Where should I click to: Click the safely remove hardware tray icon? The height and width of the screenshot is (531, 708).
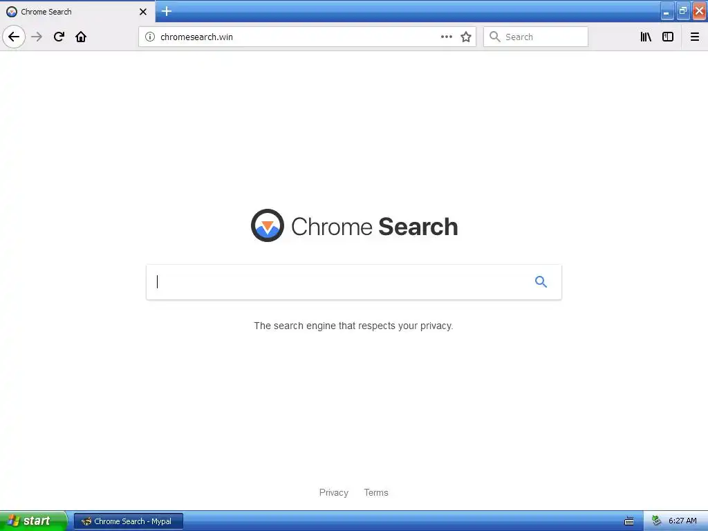656,521
